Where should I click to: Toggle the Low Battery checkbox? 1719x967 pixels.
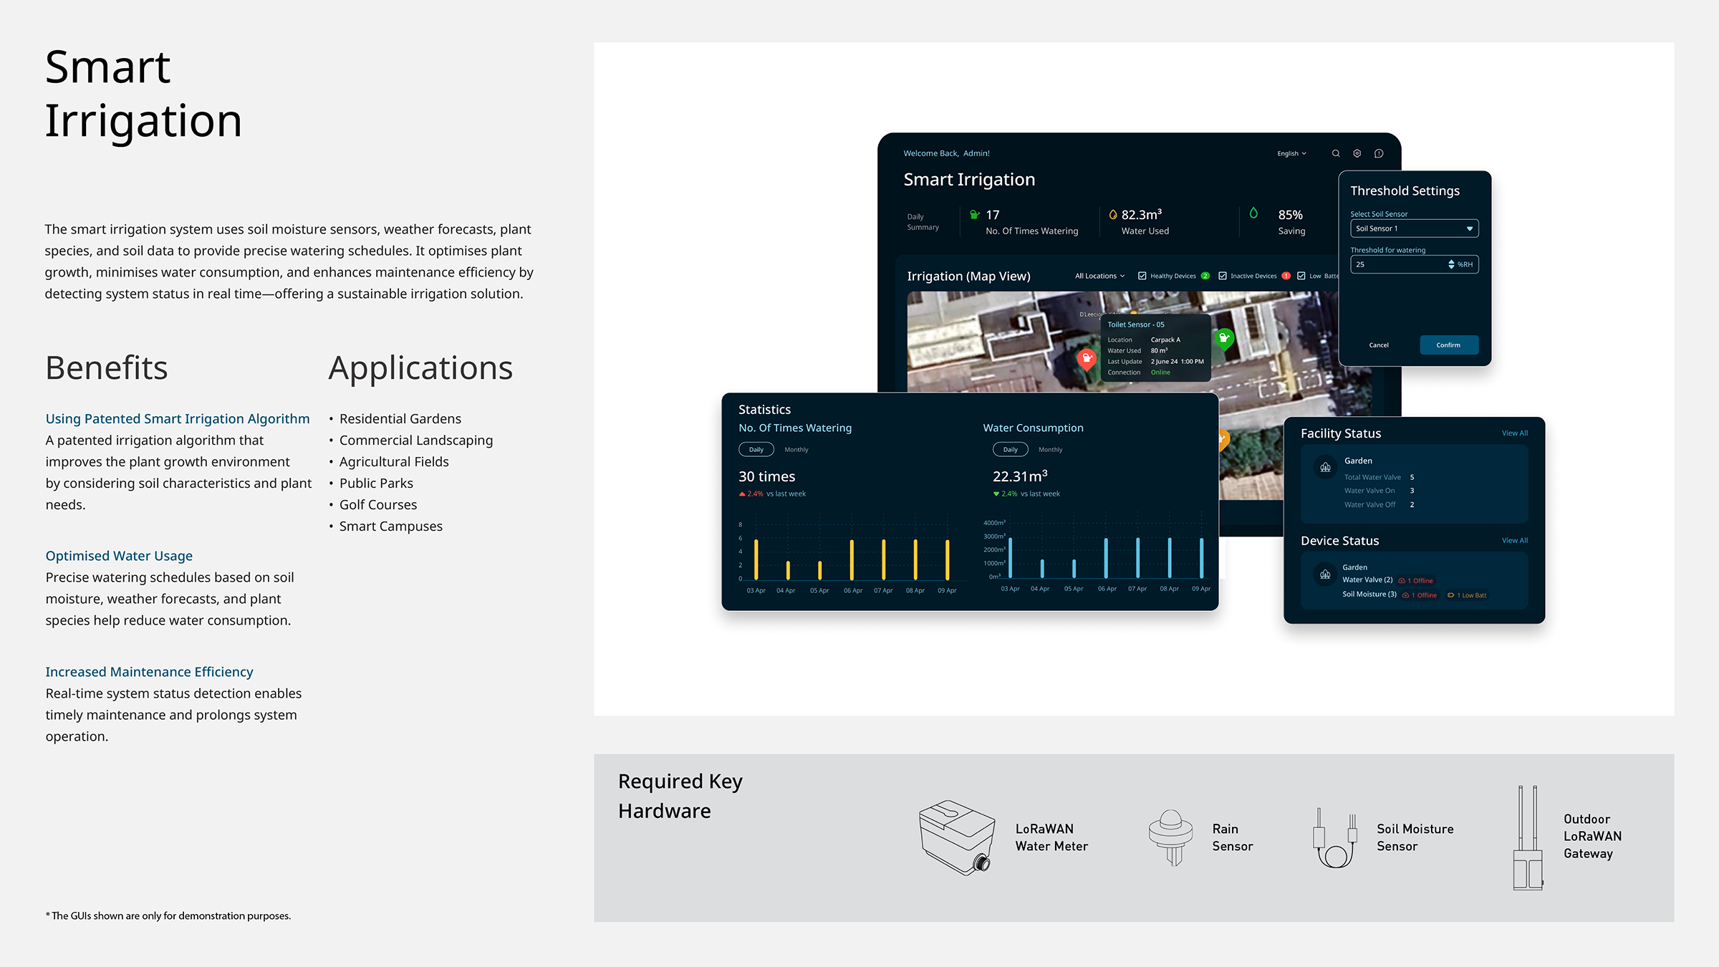pyautogui.click(x=1301, y=276)
